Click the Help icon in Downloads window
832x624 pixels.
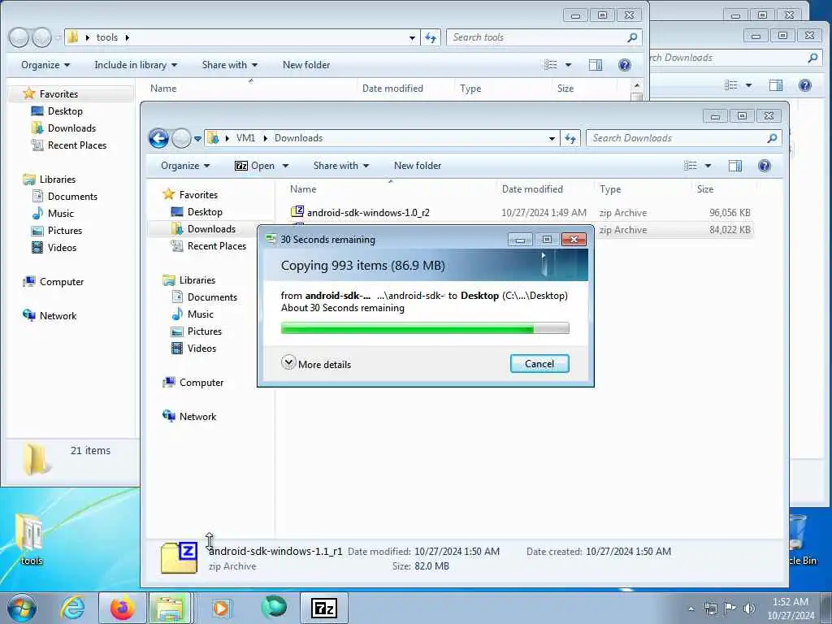(764, 166)
